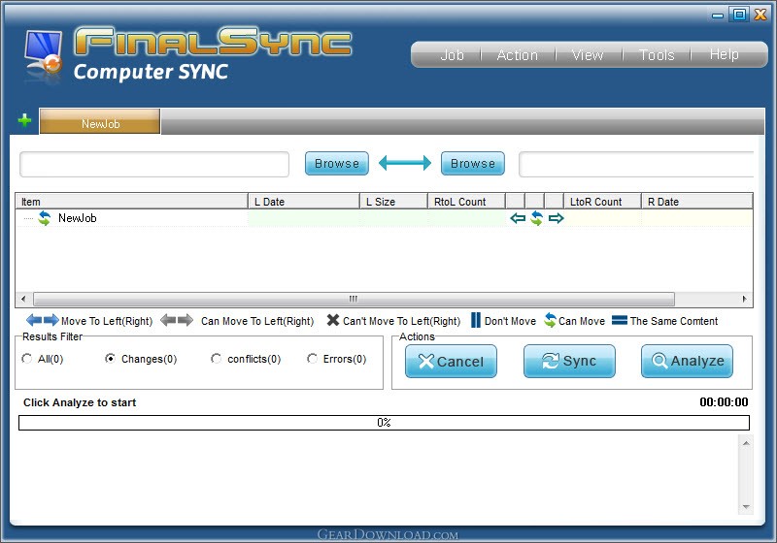Click the Cancel button
Screen dimensions: 777x543
pyautogui.click(x=451, y=361)
